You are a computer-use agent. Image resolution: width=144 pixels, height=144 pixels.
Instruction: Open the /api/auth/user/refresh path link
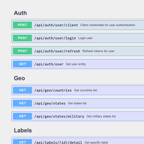[57, 51]
